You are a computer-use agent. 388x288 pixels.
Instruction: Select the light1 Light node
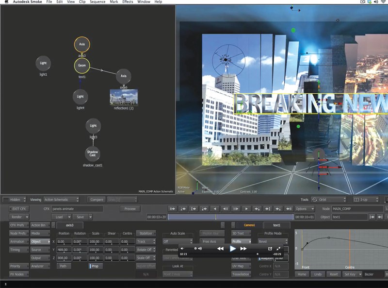coord(43,63)
